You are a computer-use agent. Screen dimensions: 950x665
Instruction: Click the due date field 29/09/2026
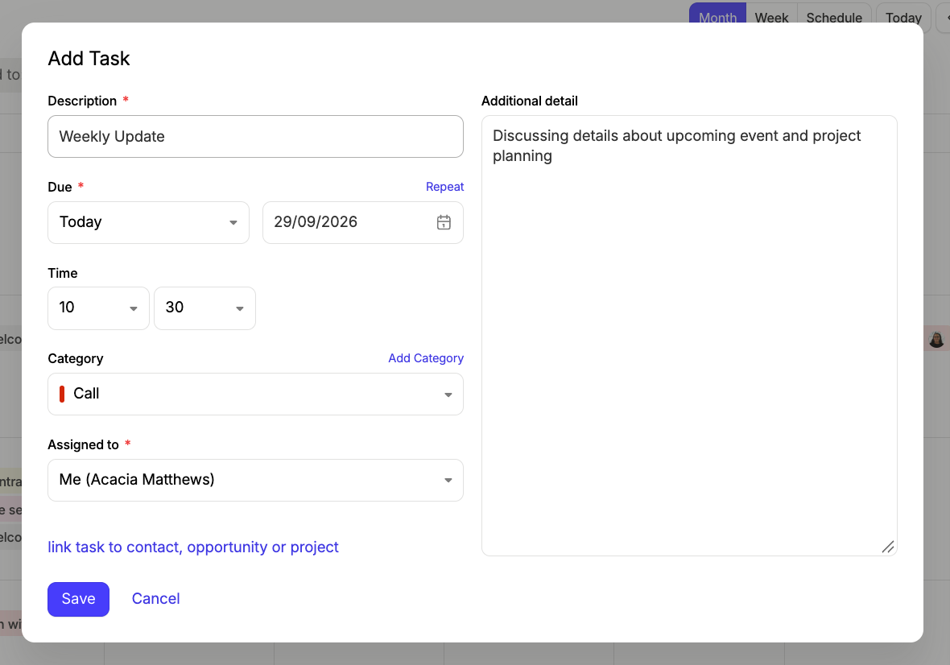[363, 222]
